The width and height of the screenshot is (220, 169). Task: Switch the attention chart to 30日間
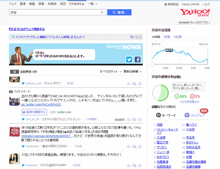tap(177, 37)
